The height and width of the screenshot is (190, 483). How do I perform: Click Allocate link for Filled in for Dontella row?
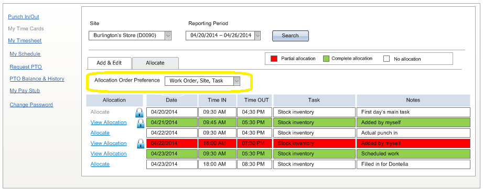(x=100, y=164)
